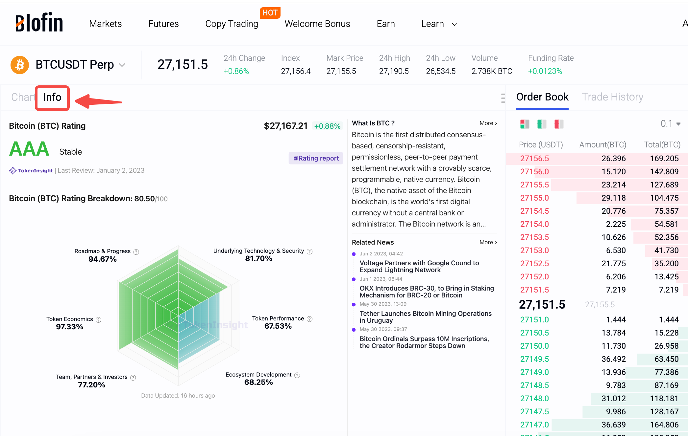Viewport: 688px width, 436px height.
Task: Click the HOT badge on Copy Trading
Action: (x=270, y=13)
